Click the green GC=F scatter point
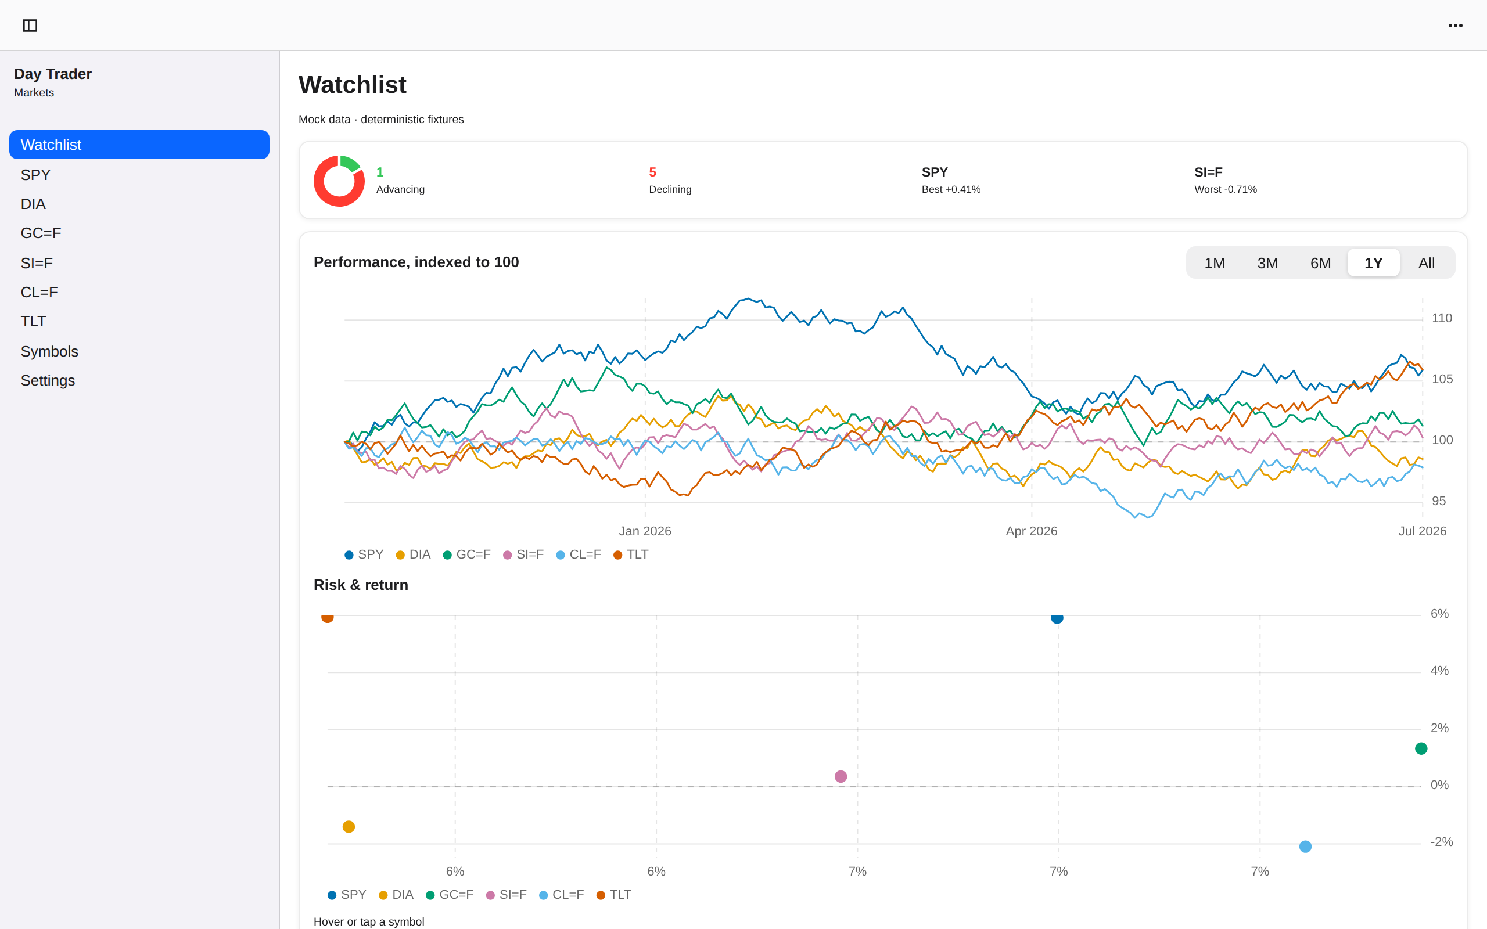 [1421, 748]
